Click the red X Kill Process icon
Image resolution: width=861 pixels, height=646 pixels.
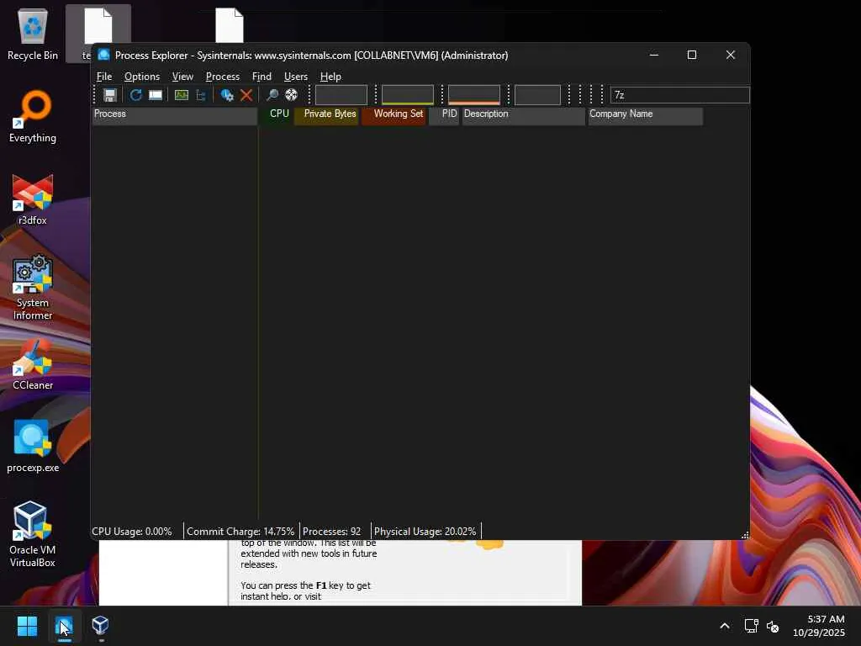(x=246, y=95)
